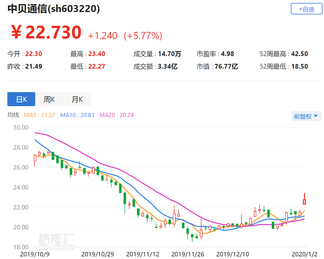This screenshot has width=324, height=259.
Task: Click the 成交量 value 14.70万
Action: point(169,54)
